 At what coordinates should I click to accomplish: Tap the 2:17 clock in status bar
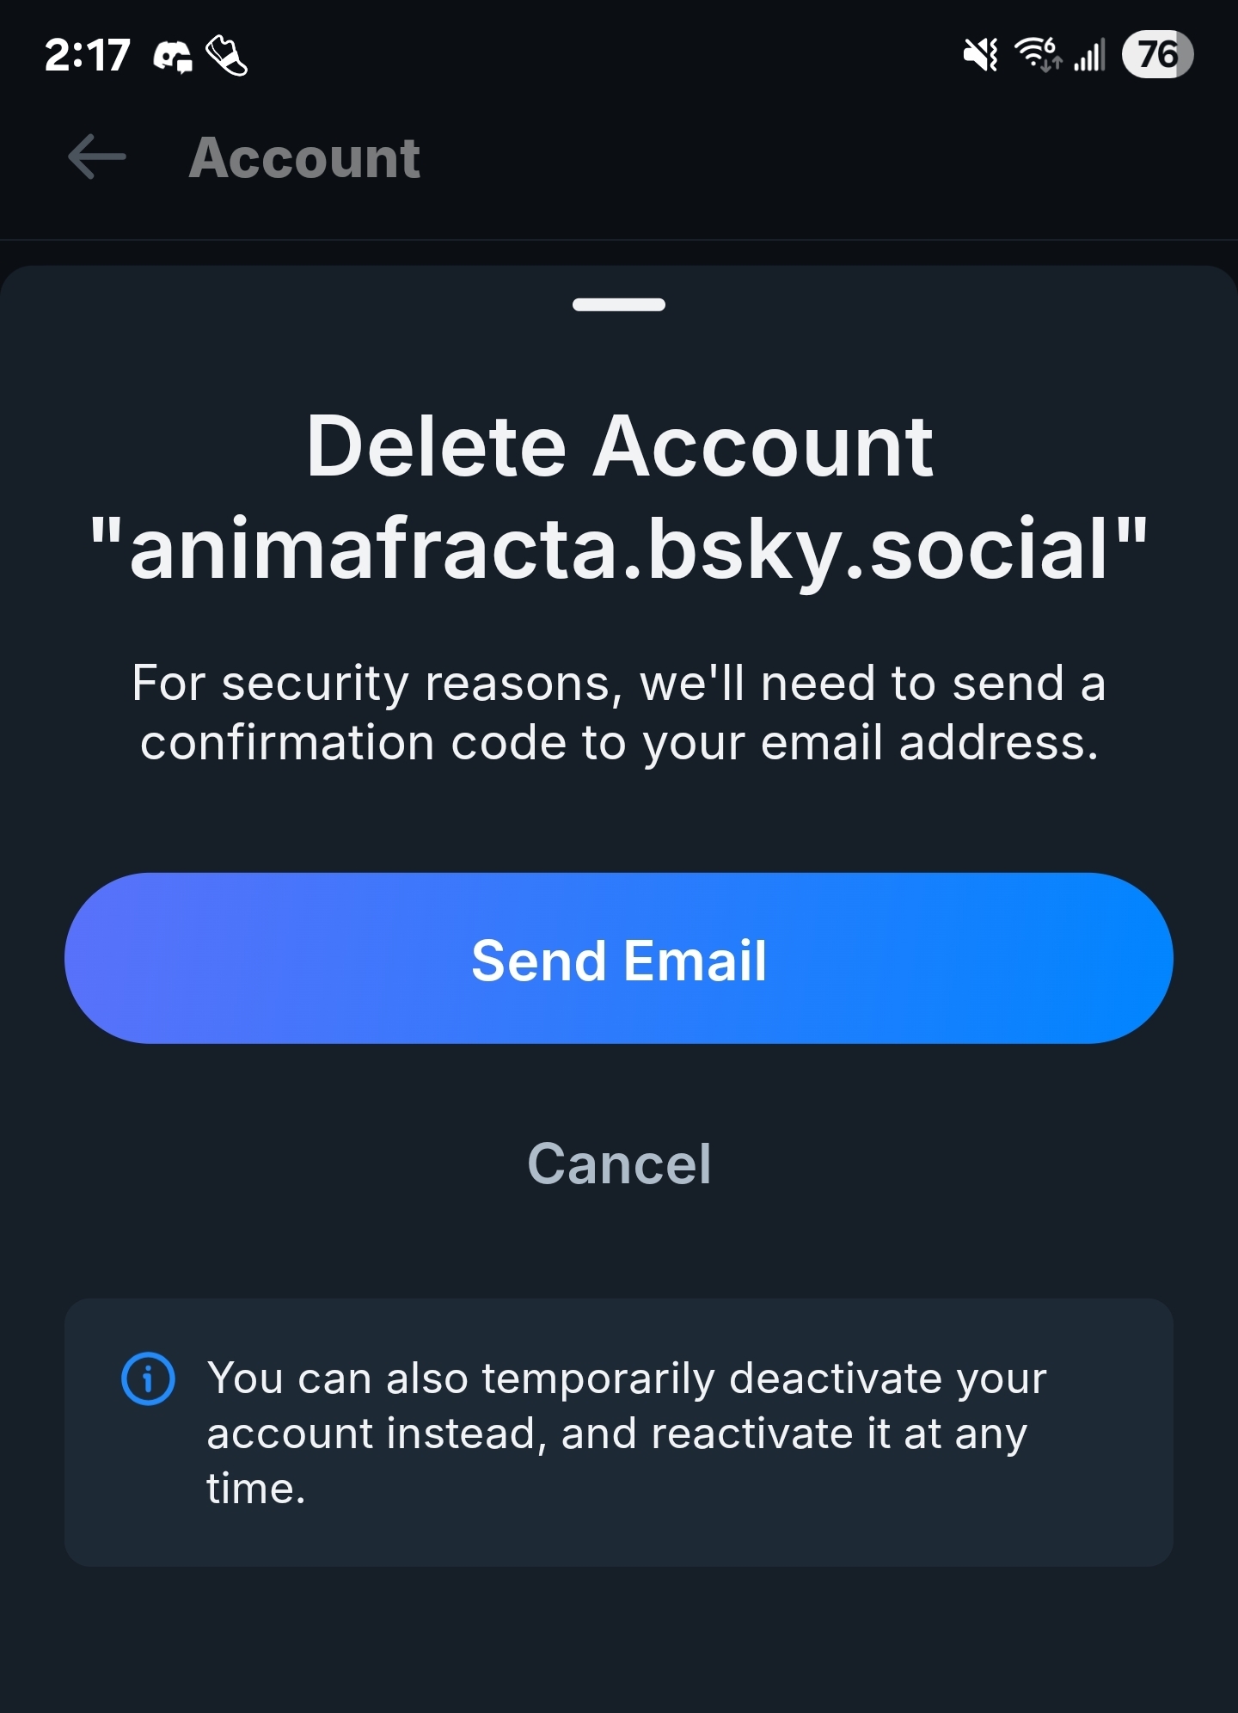click(88, 56)
